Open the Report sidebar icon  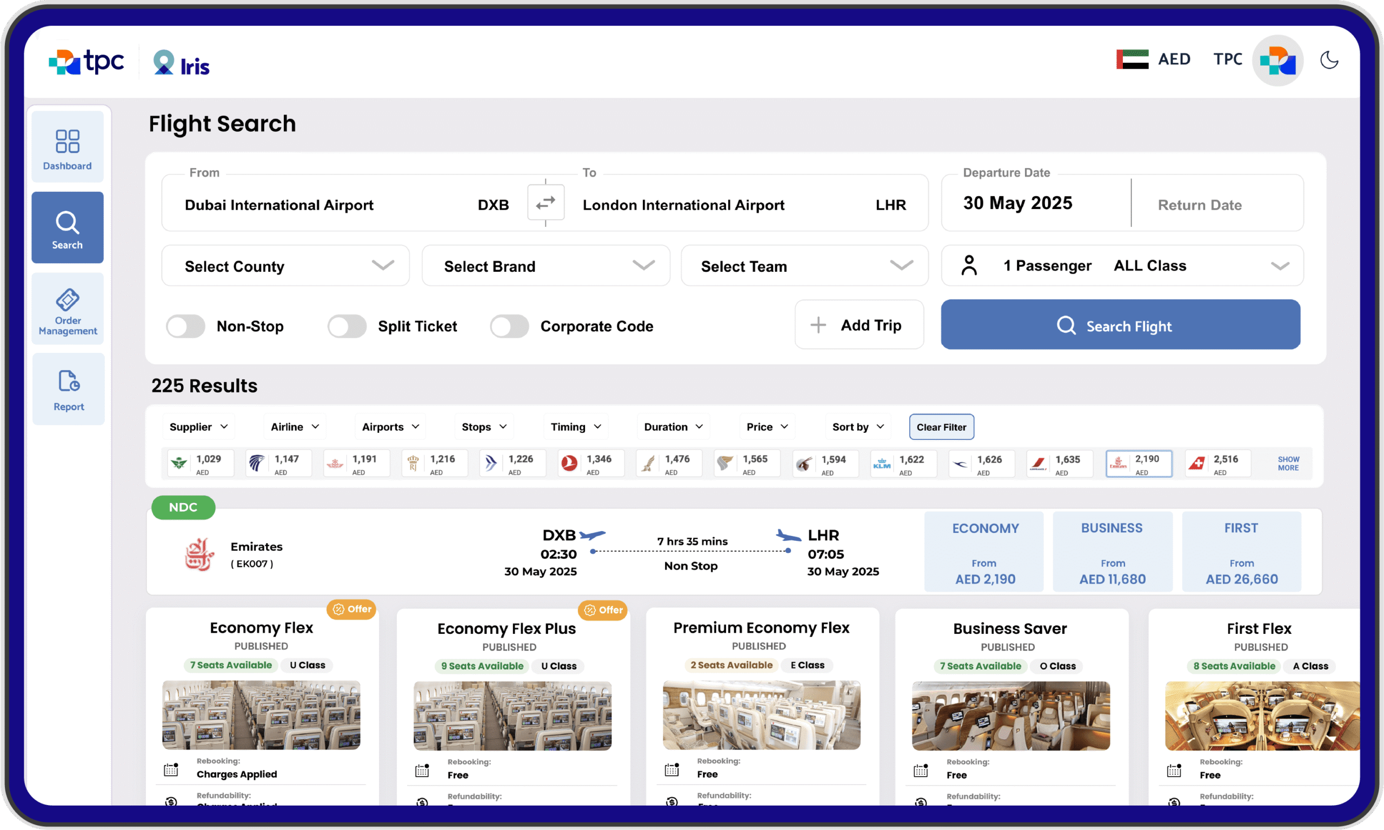(x=68, y=382)
